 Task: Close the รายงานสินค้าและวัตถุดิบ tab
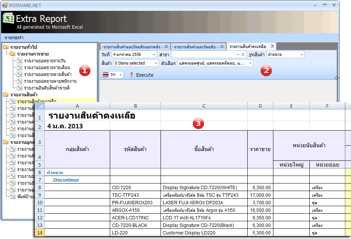[x=221, y=47]
